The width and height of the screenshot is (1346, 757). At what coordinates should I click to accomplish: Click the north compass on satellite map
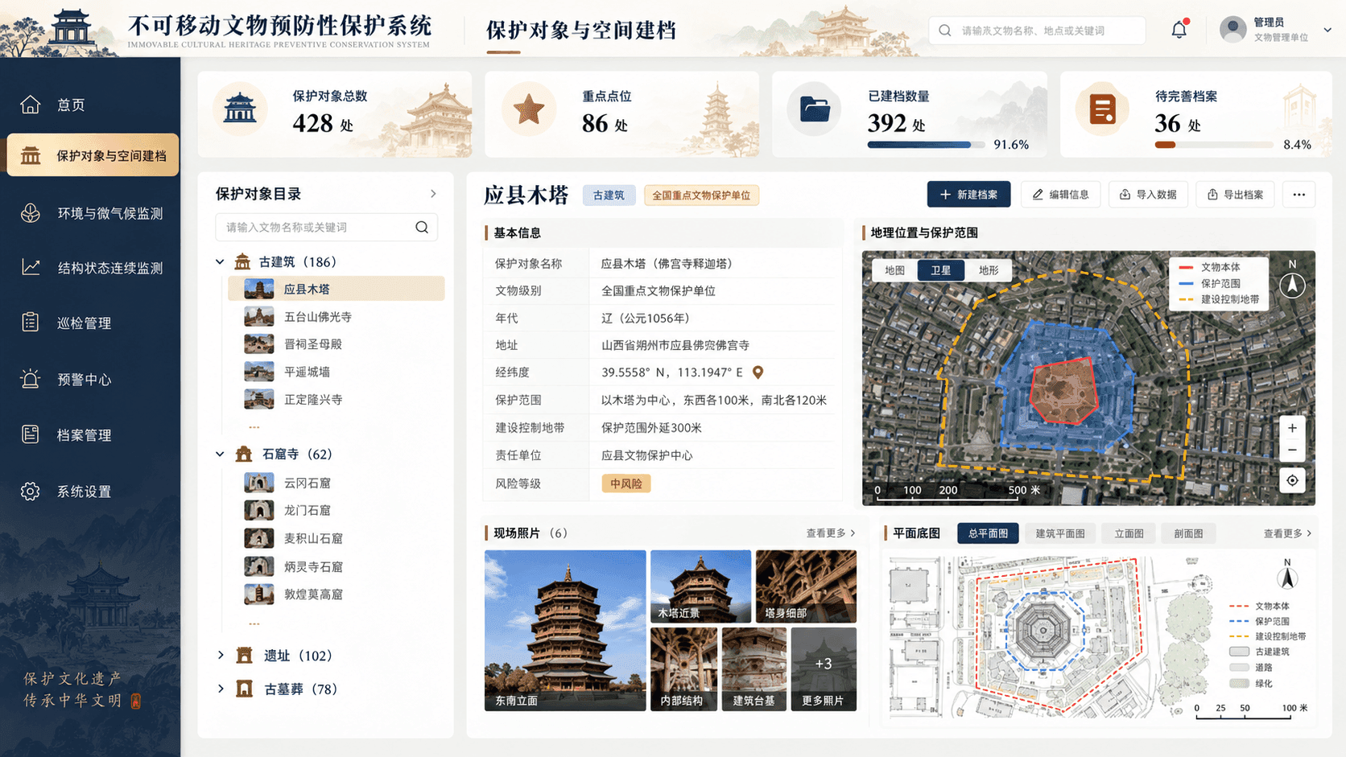click(x=1292, y=285)
